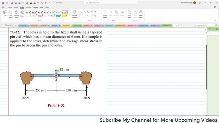219x123 pixels.
Task: Click the notebook search field
Action: click(205, 25)
